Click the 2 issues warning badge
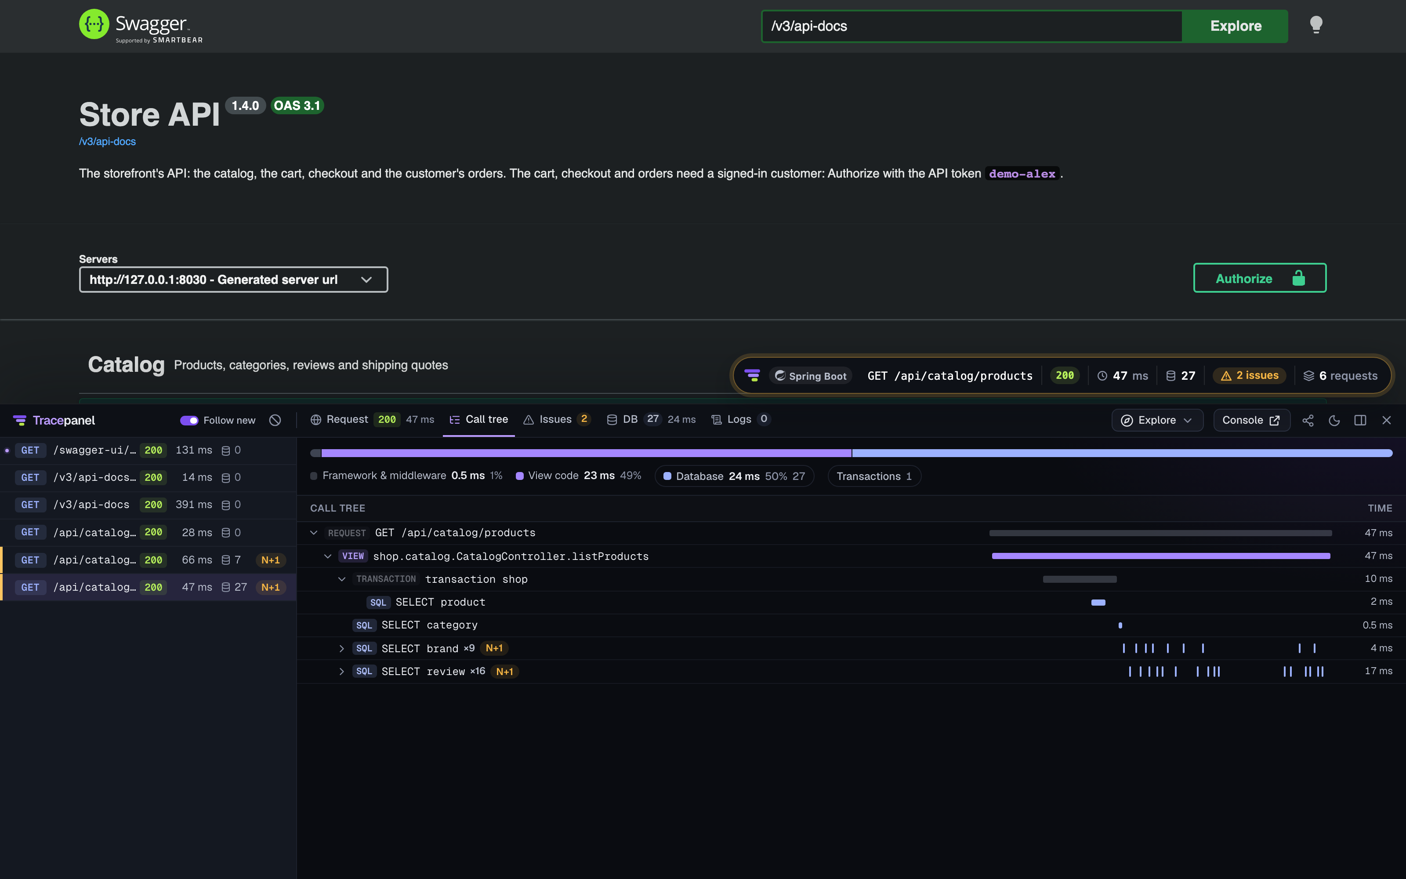The height and width of the screenshot is (879, 1406). tap(1250, 375)
